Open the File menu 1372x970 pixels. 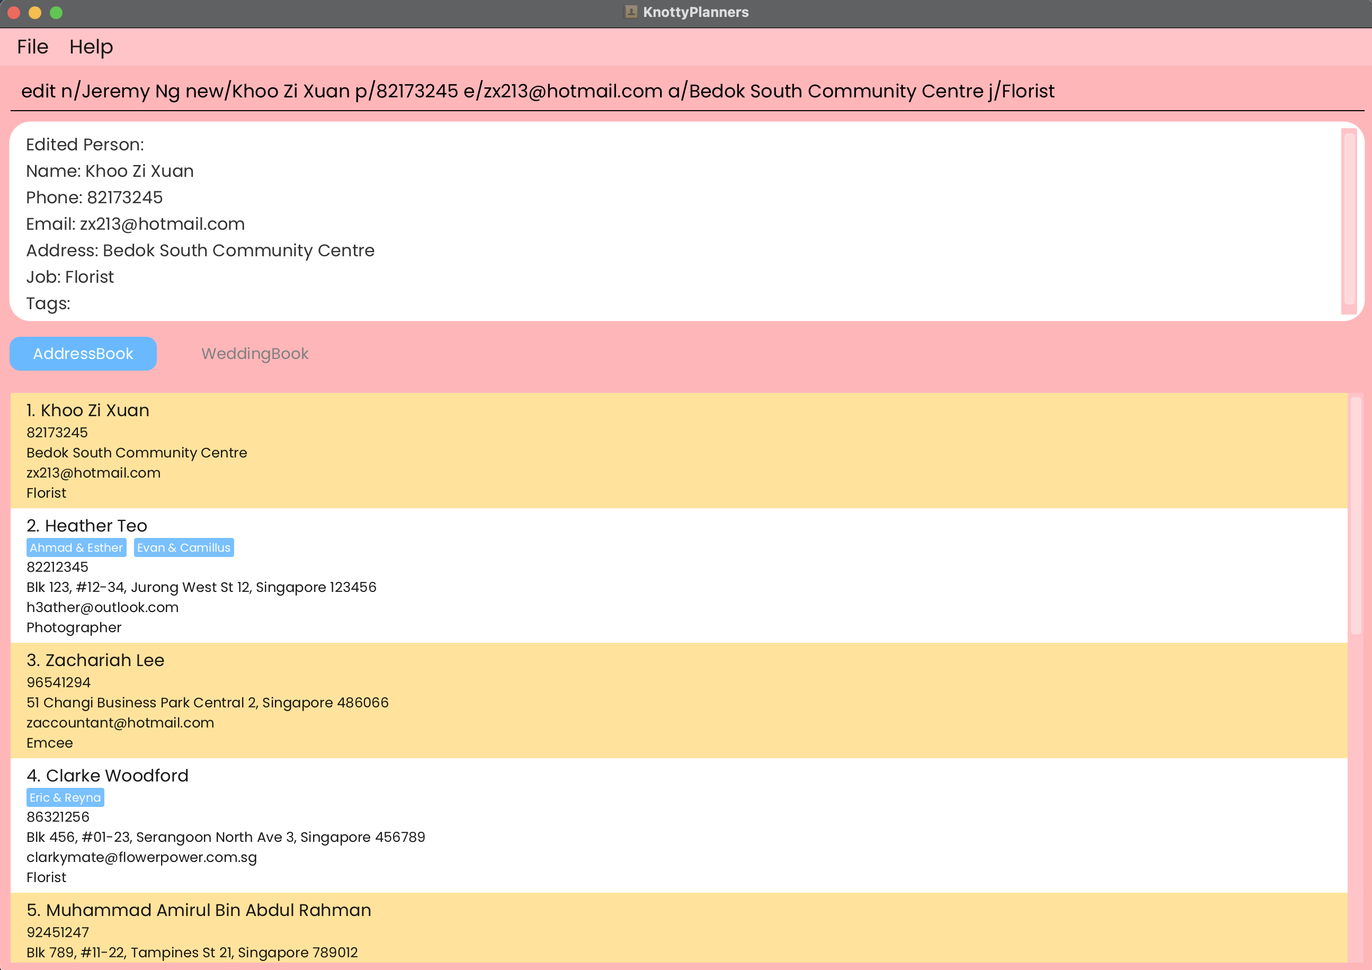pos(32,47)
